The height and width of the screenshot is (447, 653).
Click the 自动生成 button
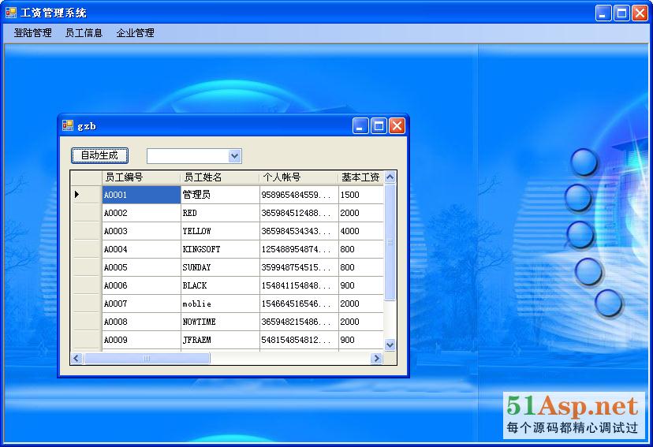tap(99, 155)
